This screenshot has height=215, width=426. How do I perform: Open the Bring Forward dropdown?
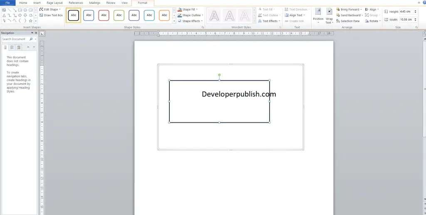click(361, 10)
